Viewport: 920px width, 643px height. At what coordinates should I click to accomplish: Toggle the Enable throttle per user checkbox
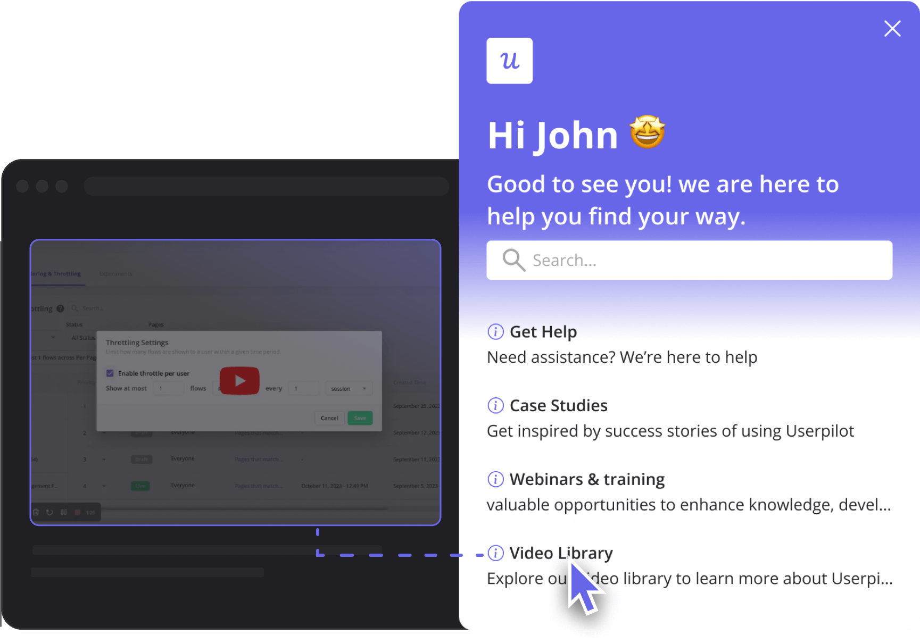pyautogui.click(x=110, y=373)
